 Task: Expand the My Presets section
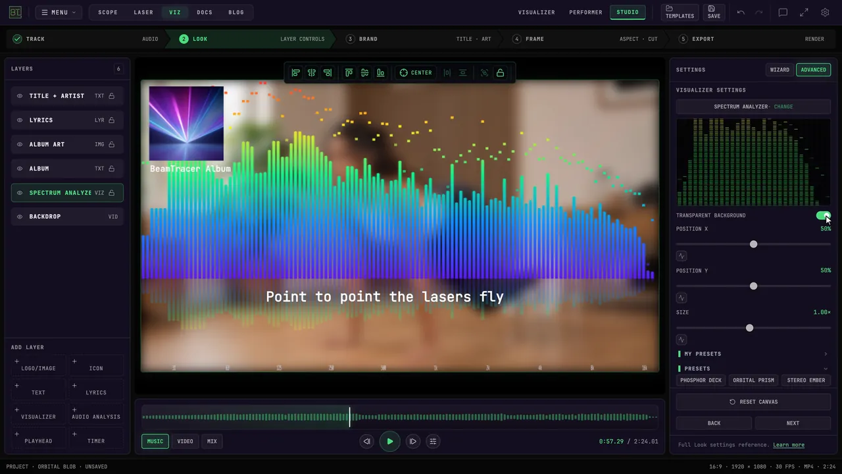[753, 354]
